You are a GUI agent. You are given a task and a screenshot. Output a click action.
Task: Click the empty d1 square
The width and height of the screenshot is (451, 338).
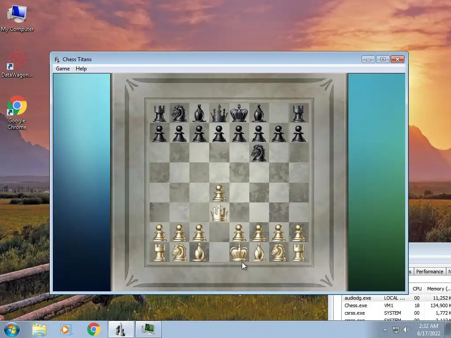click(x=219, y=252)
